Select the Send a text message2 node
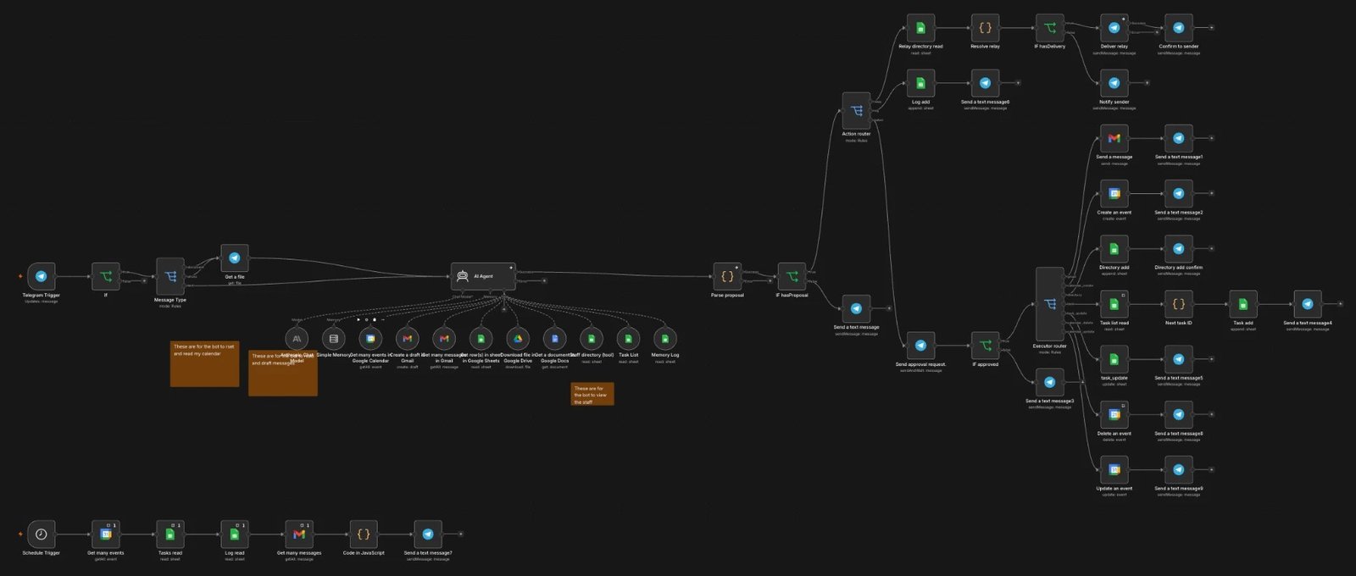1356x576 pixels. pyautogui.click(x=1179, y=193)
